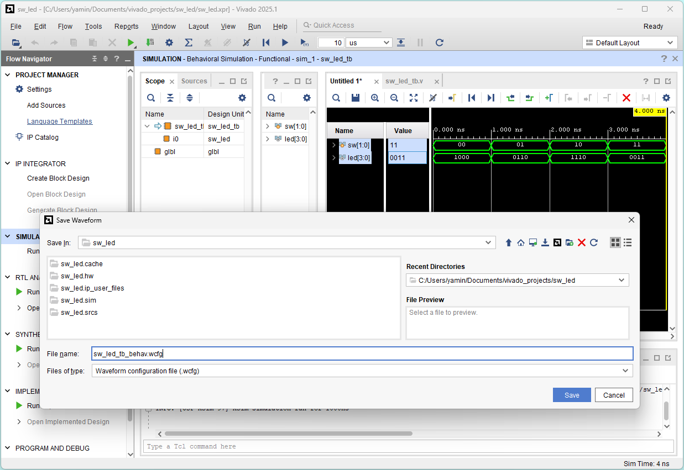Click the Save waveform configuration icon
Screen dimensions: 684x470
(356, 98)
